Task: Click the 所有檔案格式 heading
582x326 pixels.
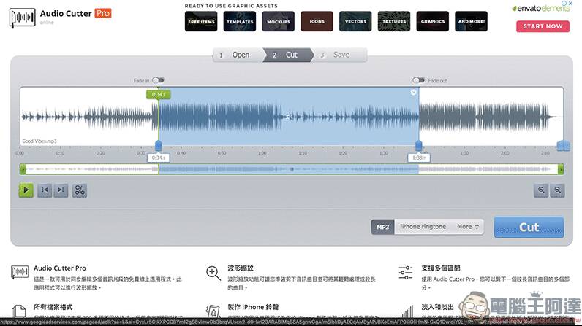Action: click(53, 307)
